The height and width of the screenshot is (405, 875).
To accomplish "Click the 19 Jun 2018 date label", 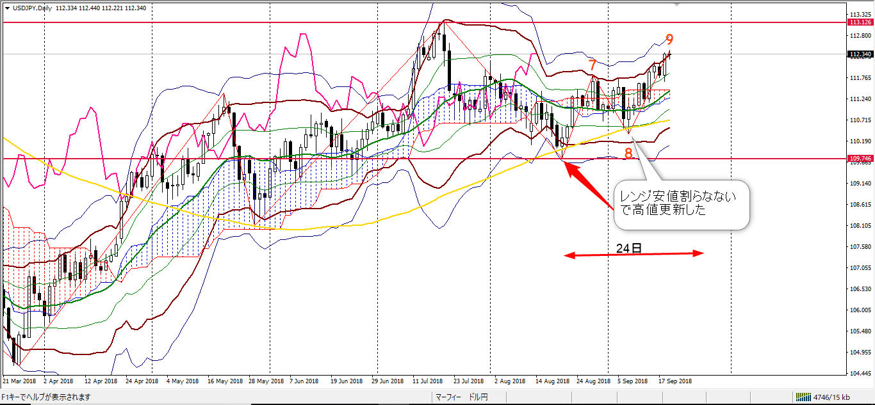I will 347,381.
